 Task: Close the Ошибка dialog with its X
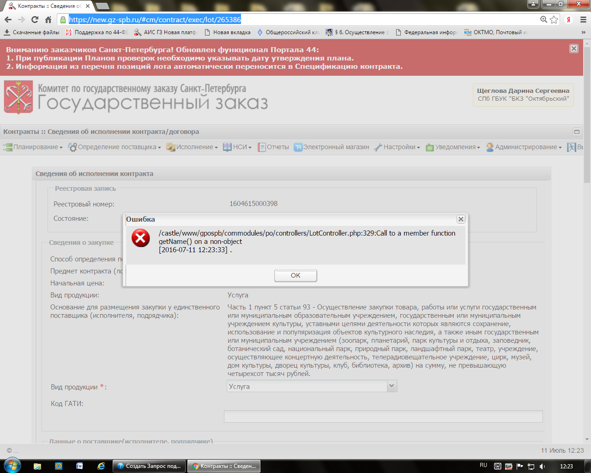tap(460, 219)
